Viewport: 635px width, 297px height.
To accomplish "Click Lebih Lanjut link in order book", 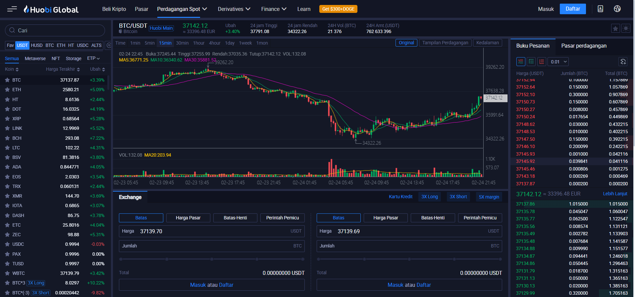I will coord(615,194).
